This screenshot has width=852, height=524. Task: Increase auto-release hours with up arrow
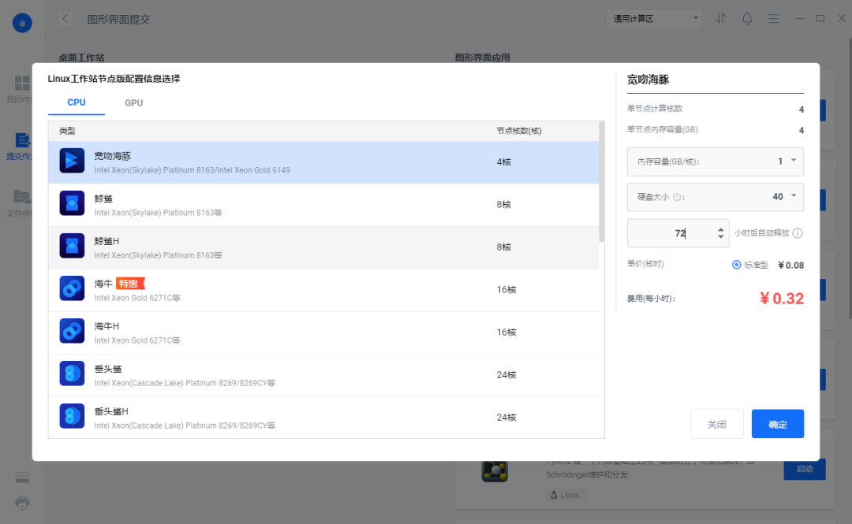point(720,229)
